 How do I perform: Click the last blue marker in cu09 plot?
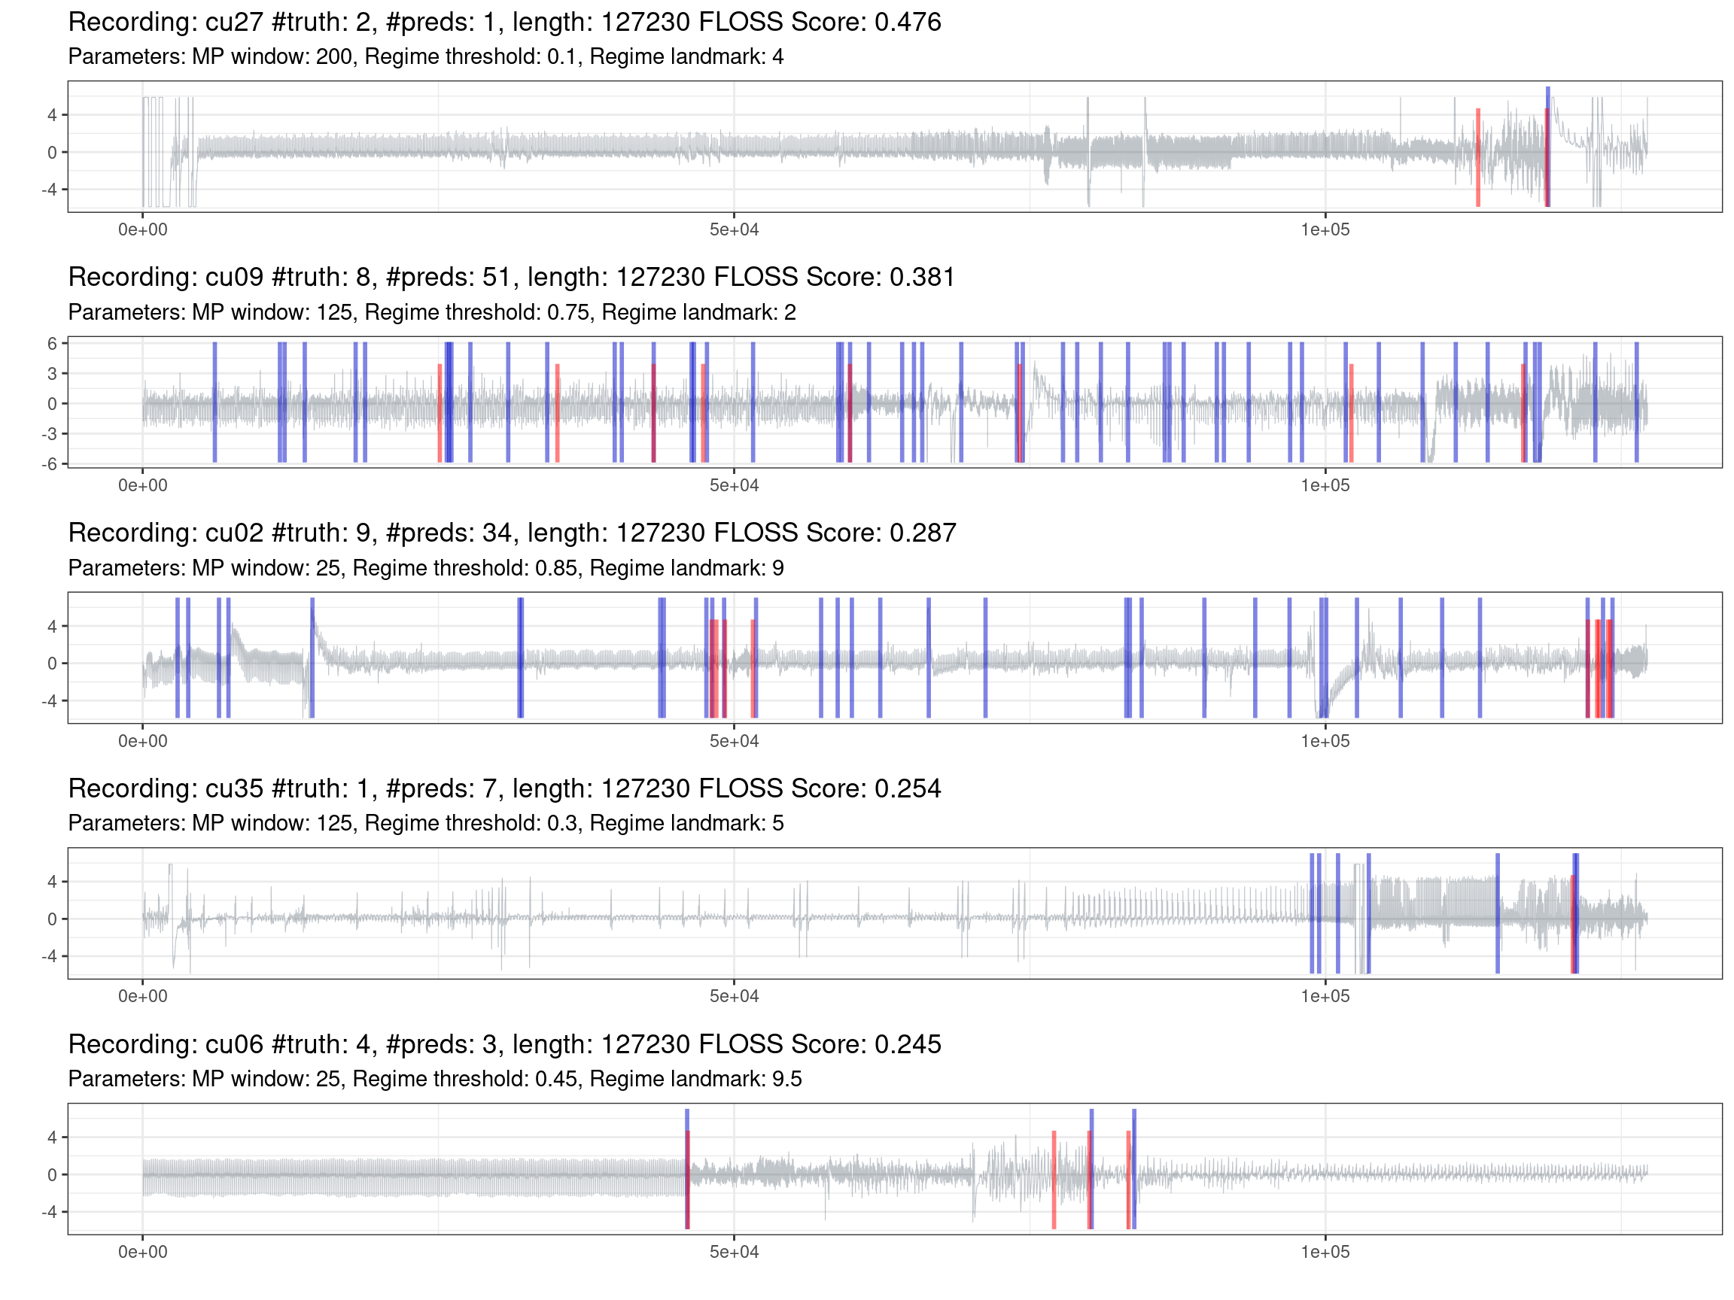[x=1636, y=402]
